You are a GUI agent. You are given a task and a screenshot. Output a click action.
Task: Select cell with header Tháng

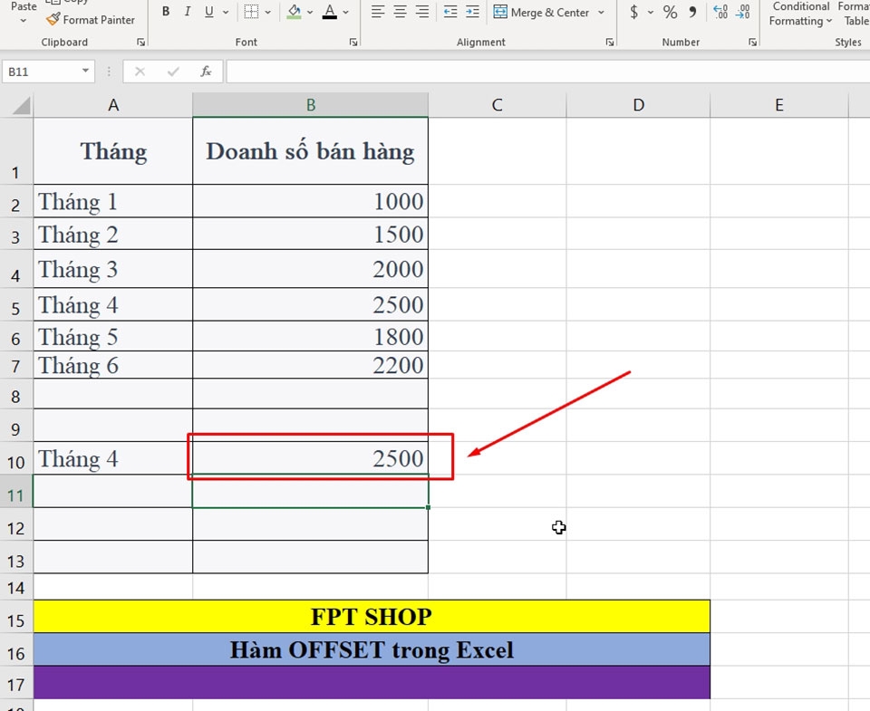pyautogui.click(x=113, y=151)
